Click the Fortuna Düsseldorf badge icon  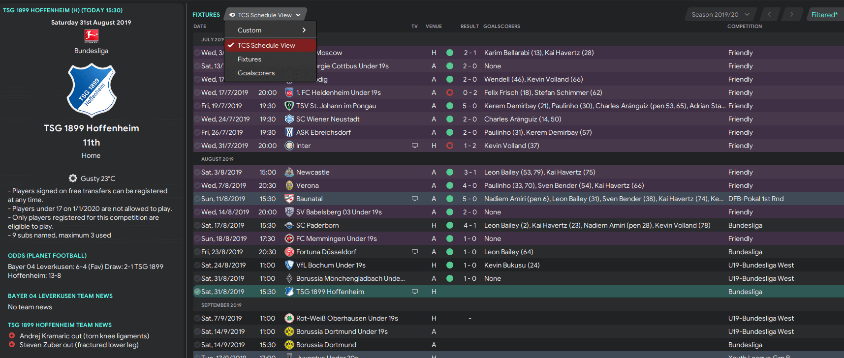(289, 252)
